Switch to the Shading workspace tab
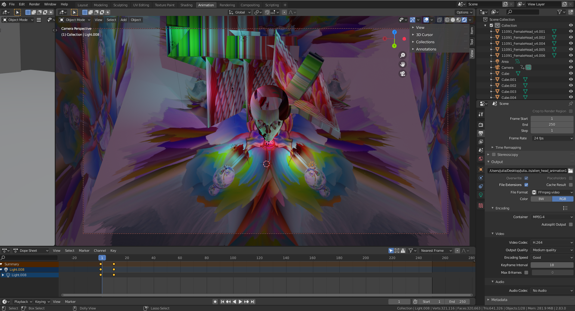This screenshot has width=575, height=311. point(186,5)
